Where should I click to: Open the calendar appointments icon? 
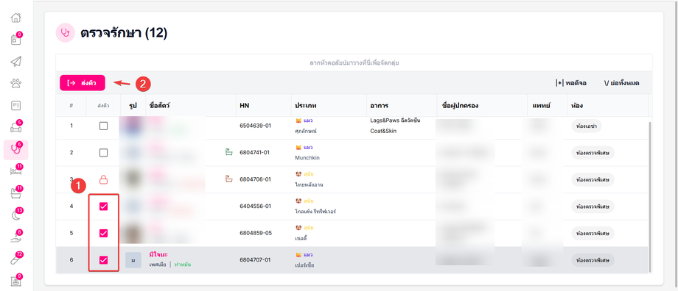click(x=15, y=40)
